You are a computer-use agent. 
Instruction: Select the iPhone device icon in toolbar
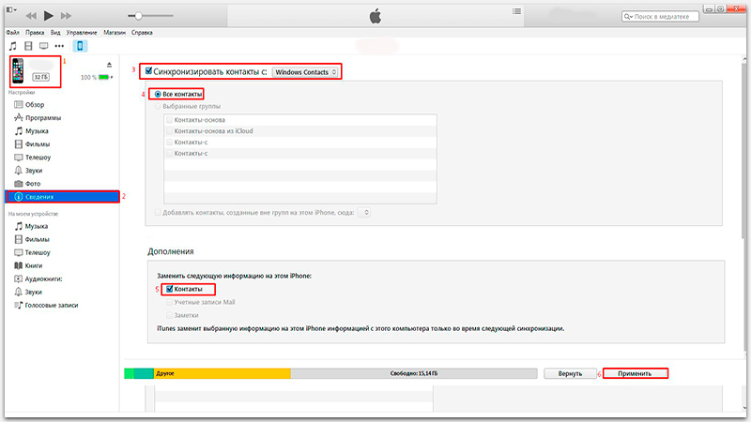coord(80,46)
